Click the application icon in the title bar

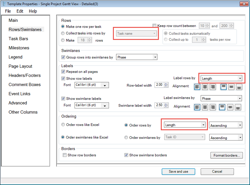(x=3, y=4)
